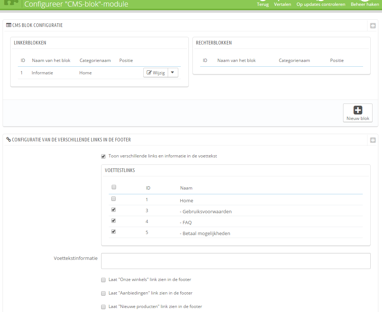Viewport: 382px width, 312px height.
Task: Enable the "Aanbiedingen" footer link checkbox
Action: click(x=103, y=293)
